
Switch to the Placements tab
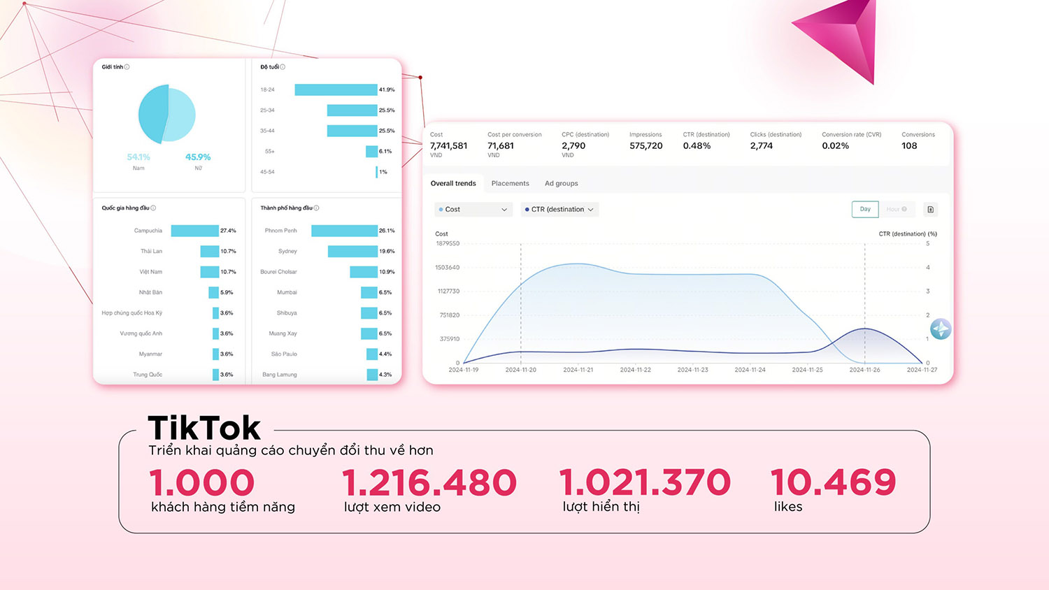click(x=510, y=184)
